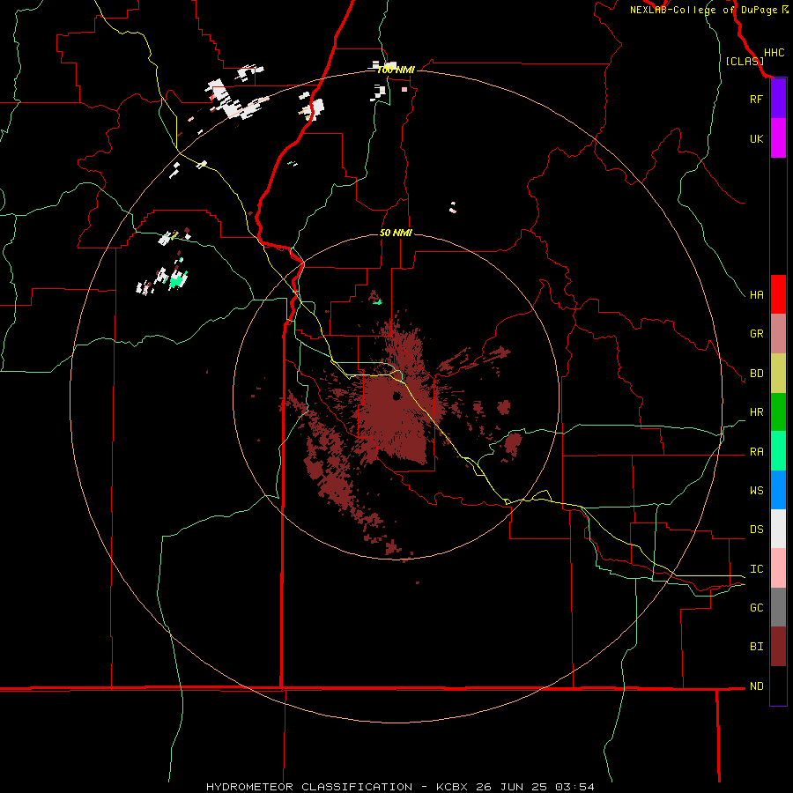The width and height of the screenshot is (793, 793).
Task: Click the BI brown legend swatch
Action: tap(778, 647)
